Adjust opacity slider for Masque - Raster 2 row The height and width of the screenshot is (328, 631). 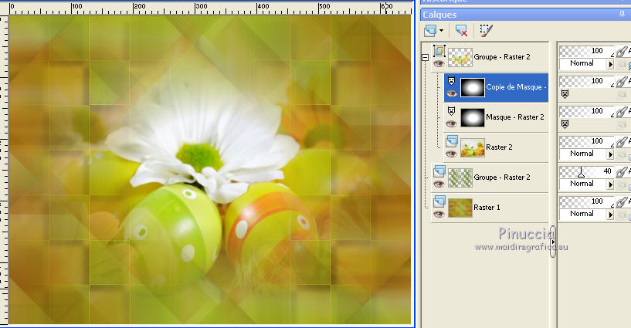(586, 111)
